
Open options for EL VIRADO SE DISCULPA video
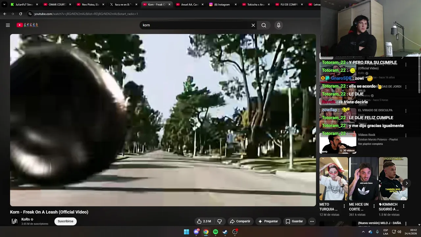tap(406, 111)
